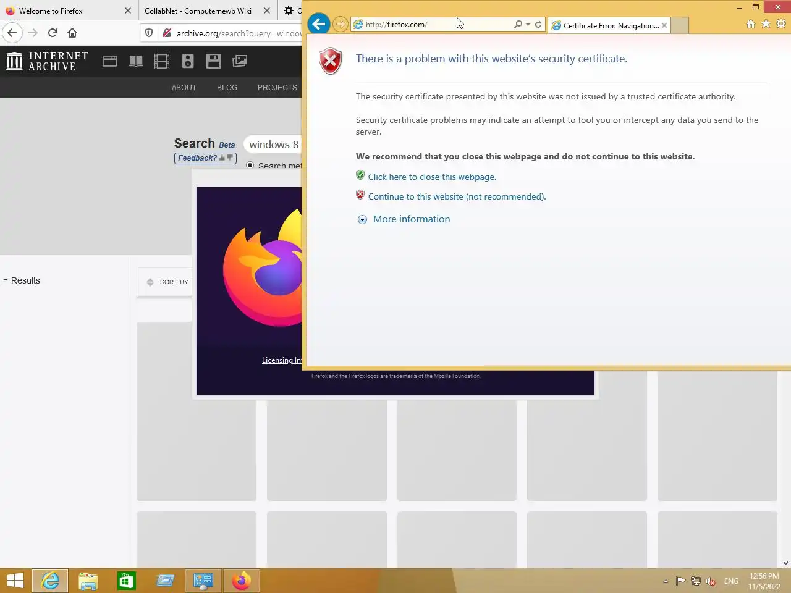Image resolution: width=791 pixels, height=593 pixels.
Task: Close the Welcome to Firefox tab
Action: click(x=128, y=11)
